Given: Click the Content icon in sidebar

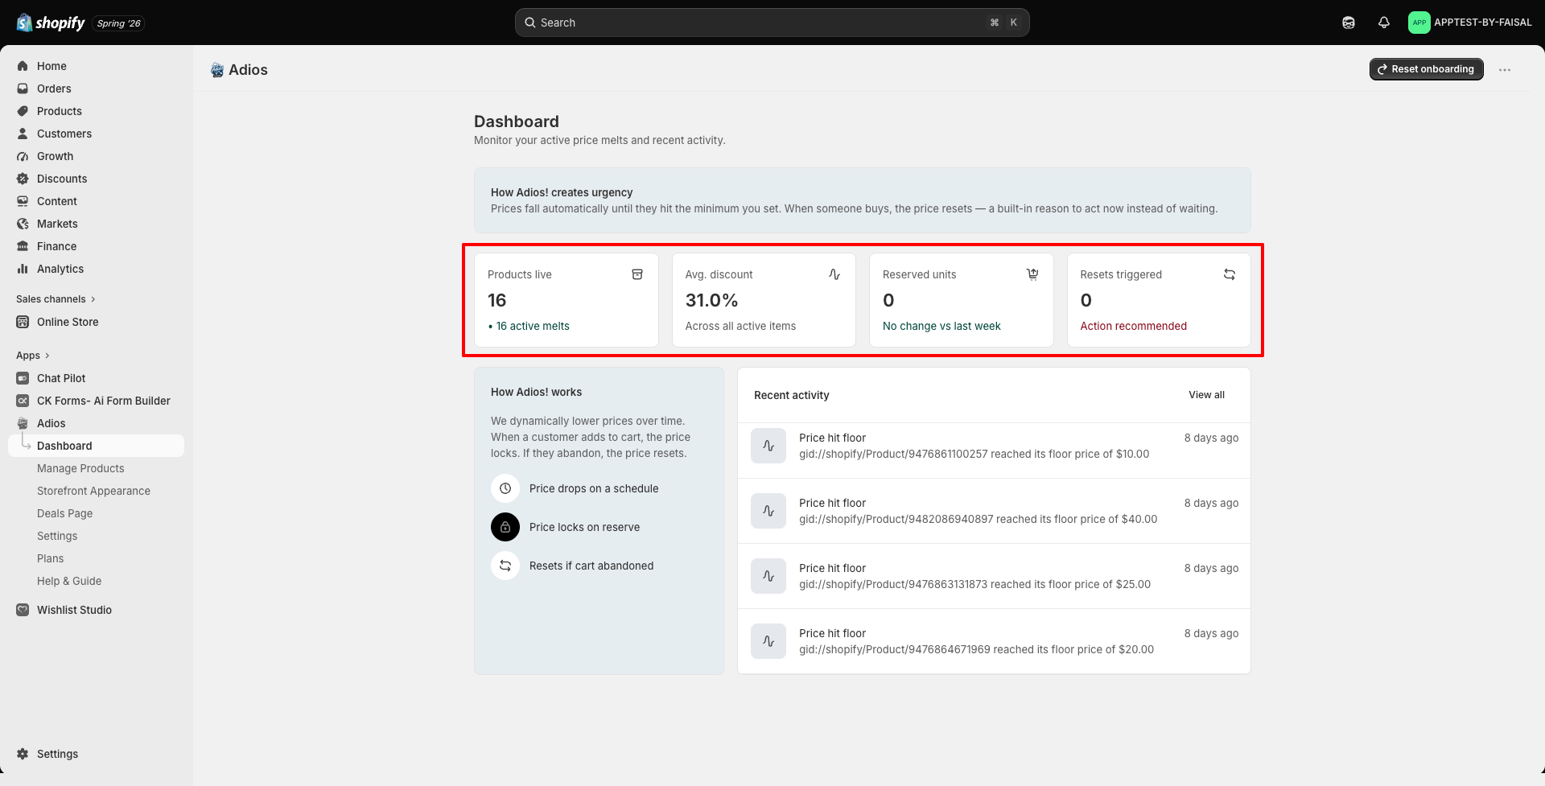Looking at the screenshot, I should tap(23, 201).
